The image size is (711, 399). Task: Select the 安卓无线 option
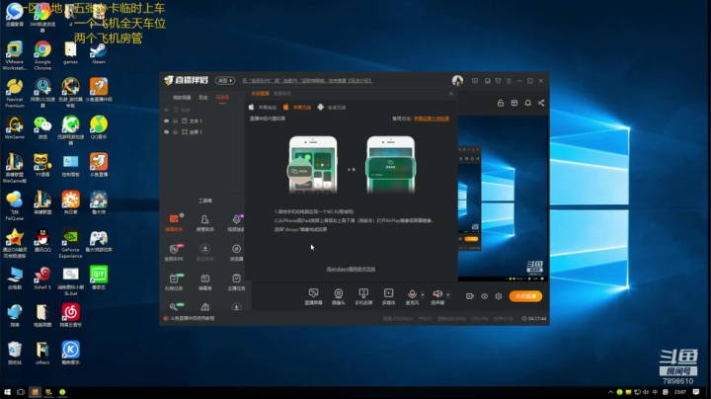332,108
